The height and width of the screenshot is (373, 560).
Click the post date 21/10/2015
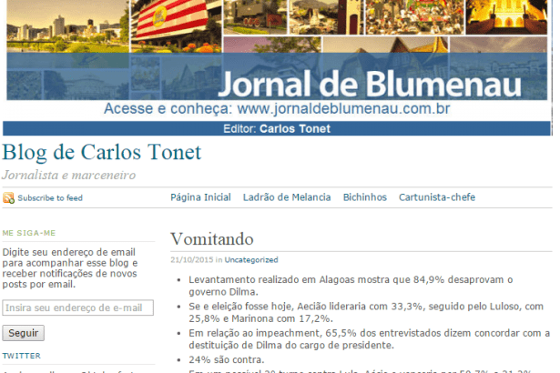pyautogui.click(x=191, y=260)
